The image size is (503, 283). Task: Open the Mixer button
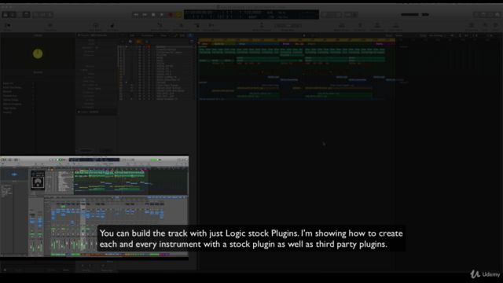[x=42, y=14]
